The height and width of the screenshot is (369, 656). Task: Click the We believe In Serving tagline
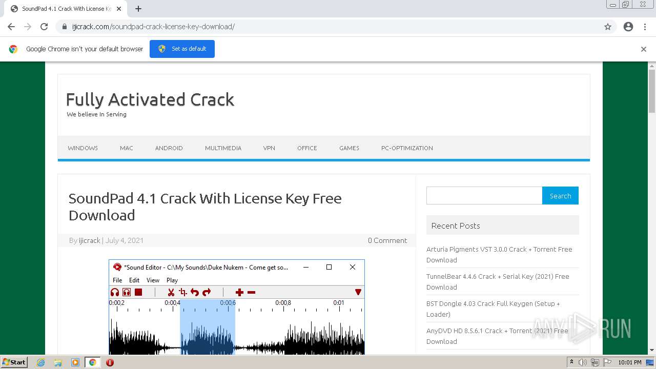(x=96, y=114)
